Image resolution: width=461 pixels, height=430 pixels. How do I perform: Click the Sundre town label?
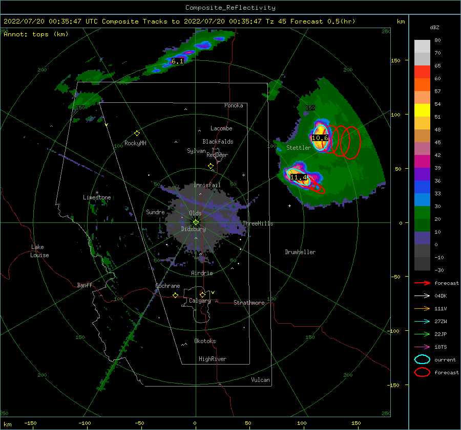[155, 212]
